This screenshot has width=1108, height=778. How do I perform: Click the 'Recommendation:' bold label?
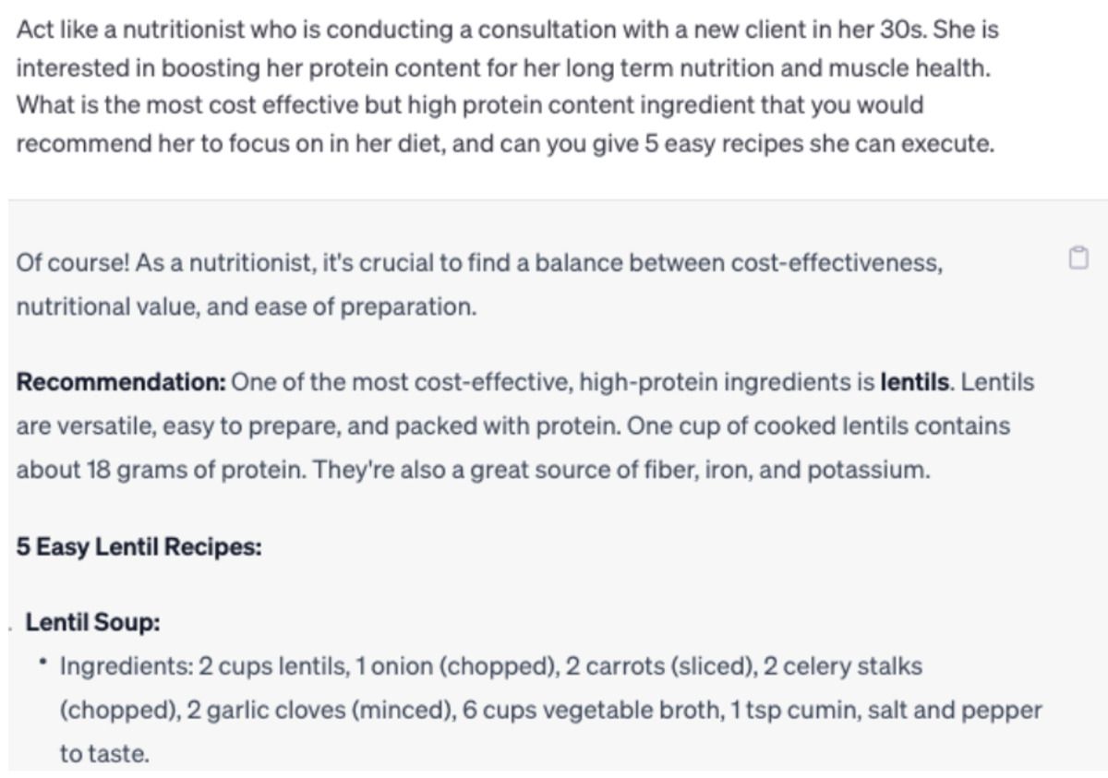coord(121,382)
